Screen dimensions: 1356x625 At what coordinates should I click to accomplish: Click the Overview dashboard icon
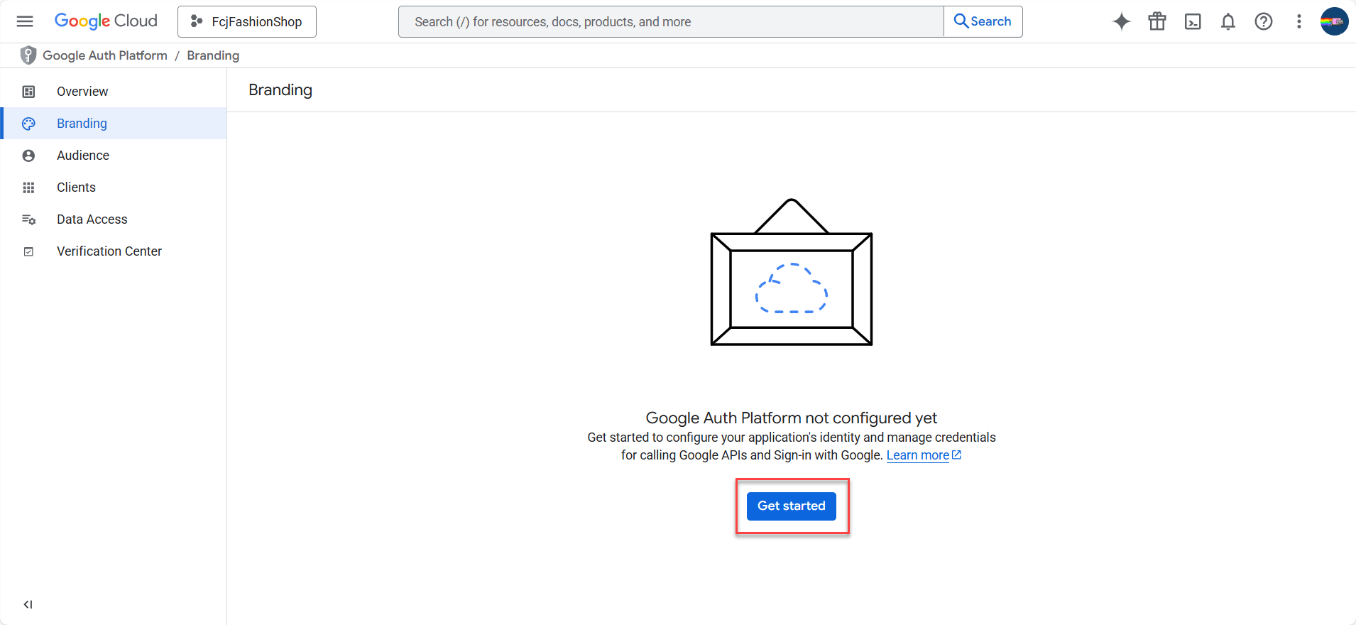tap(28, 92)
